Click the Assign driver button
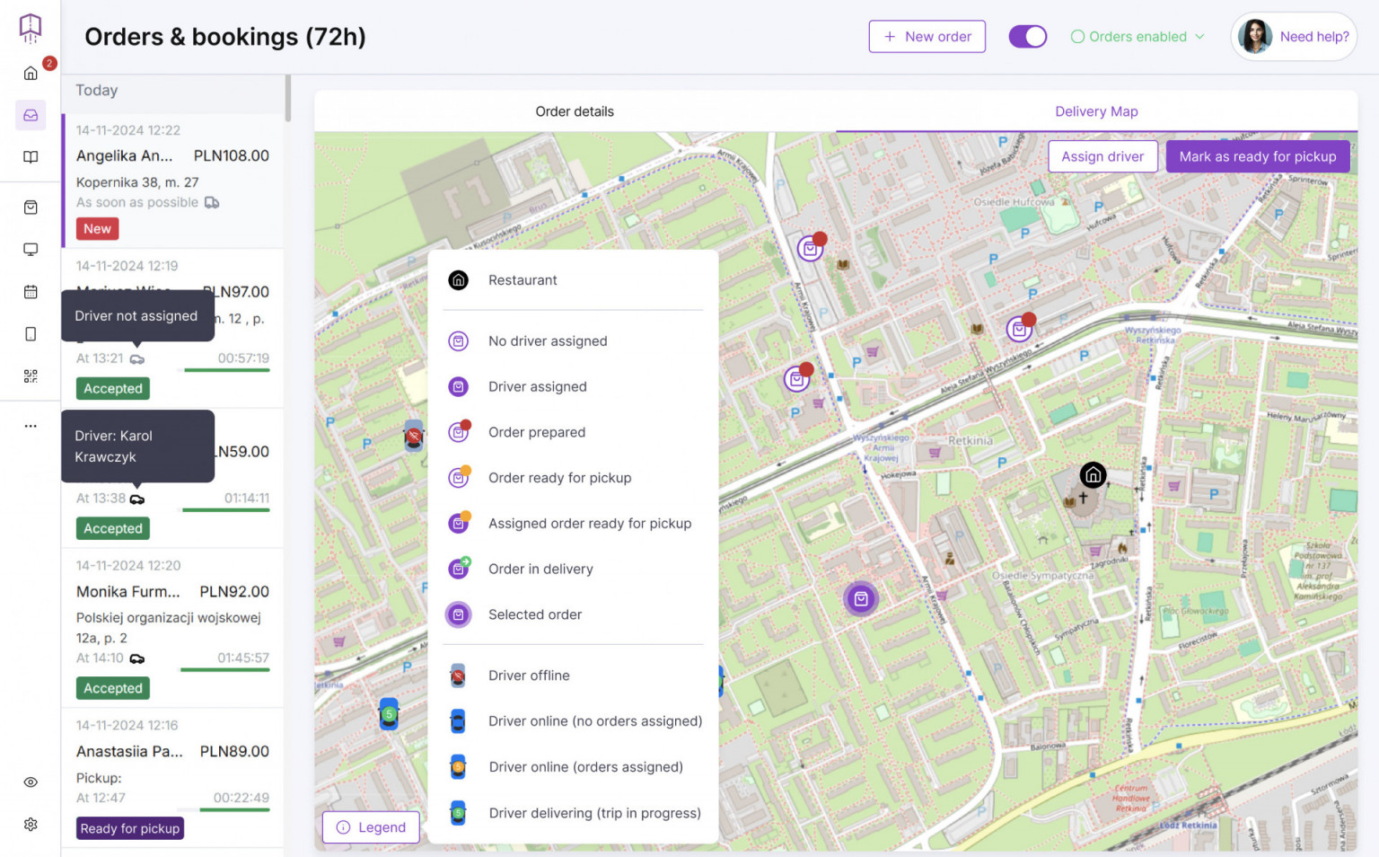 (x=1102, y=156)
